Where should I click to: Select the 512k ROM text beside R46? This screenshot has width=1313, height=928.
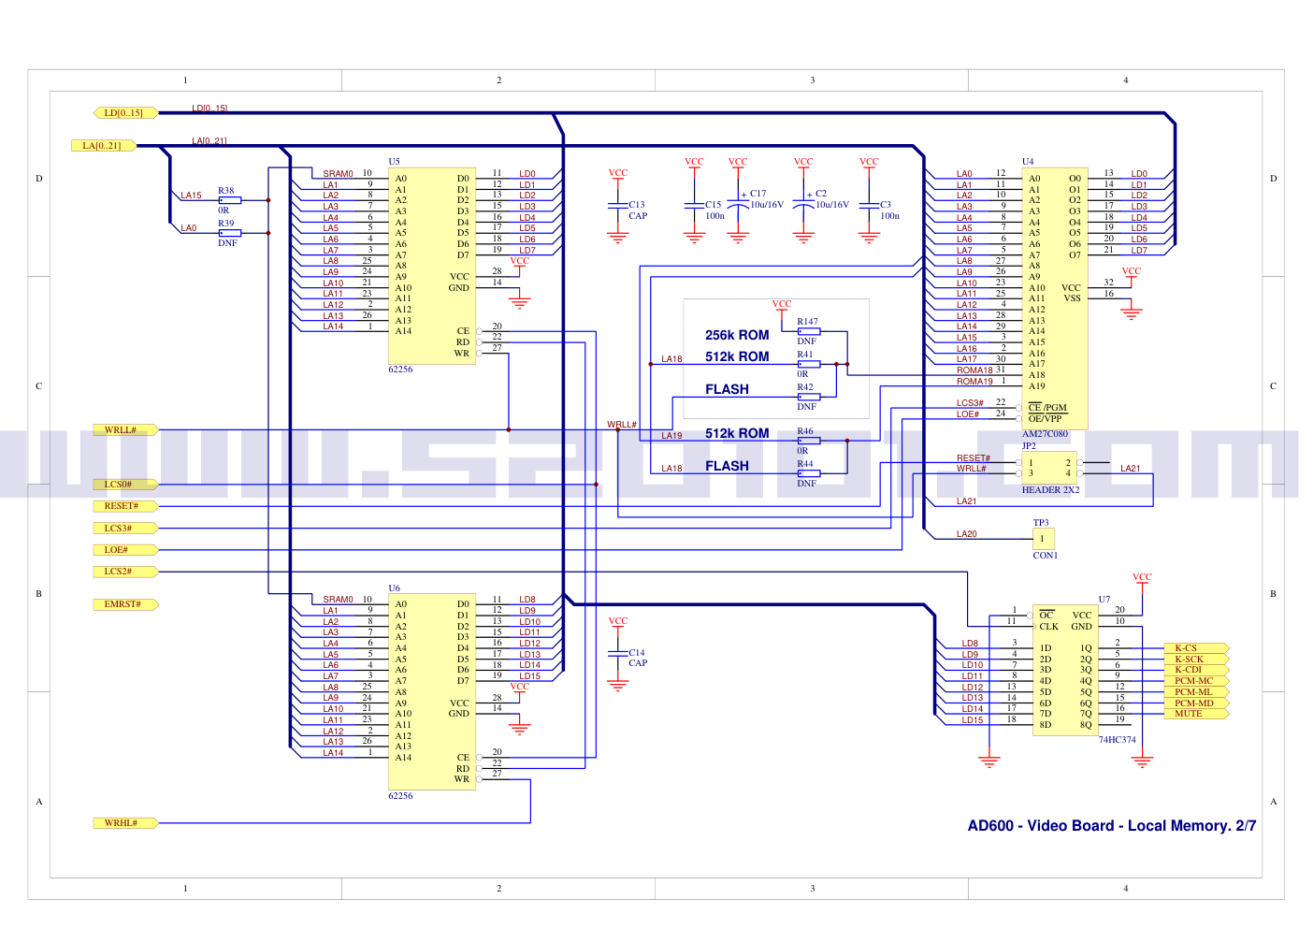click(x=737, y=433)
